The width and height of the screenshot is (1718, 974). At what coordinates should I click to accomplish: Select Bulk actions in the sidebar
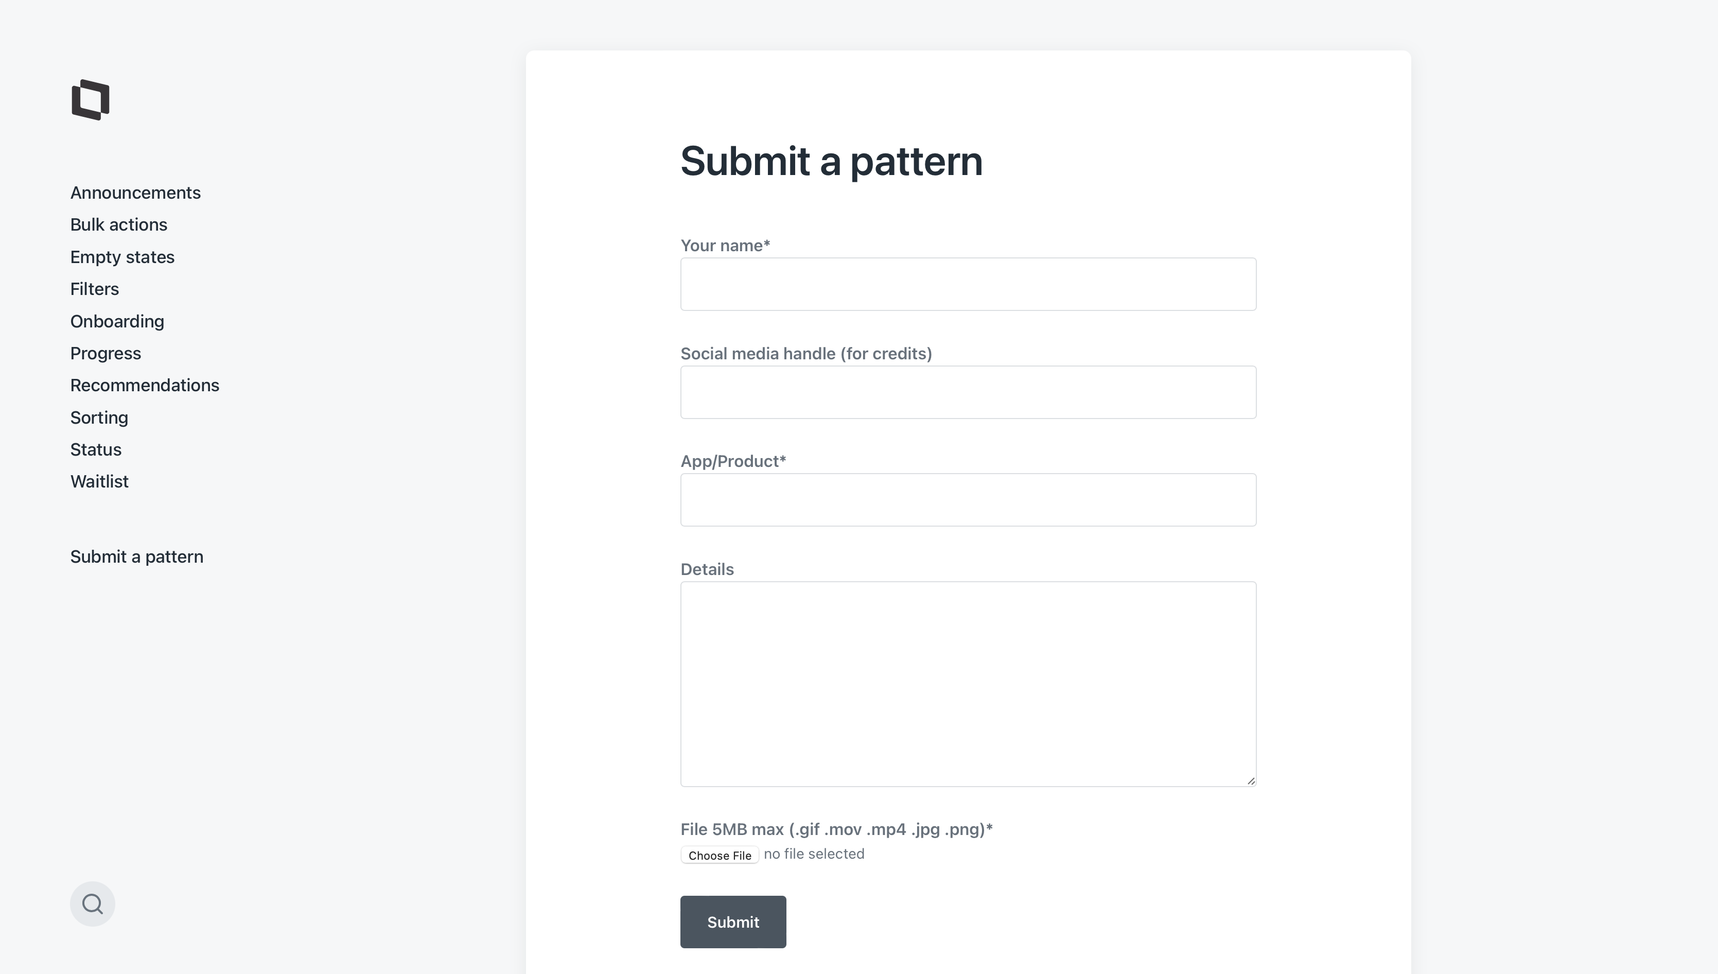point(118,225)
